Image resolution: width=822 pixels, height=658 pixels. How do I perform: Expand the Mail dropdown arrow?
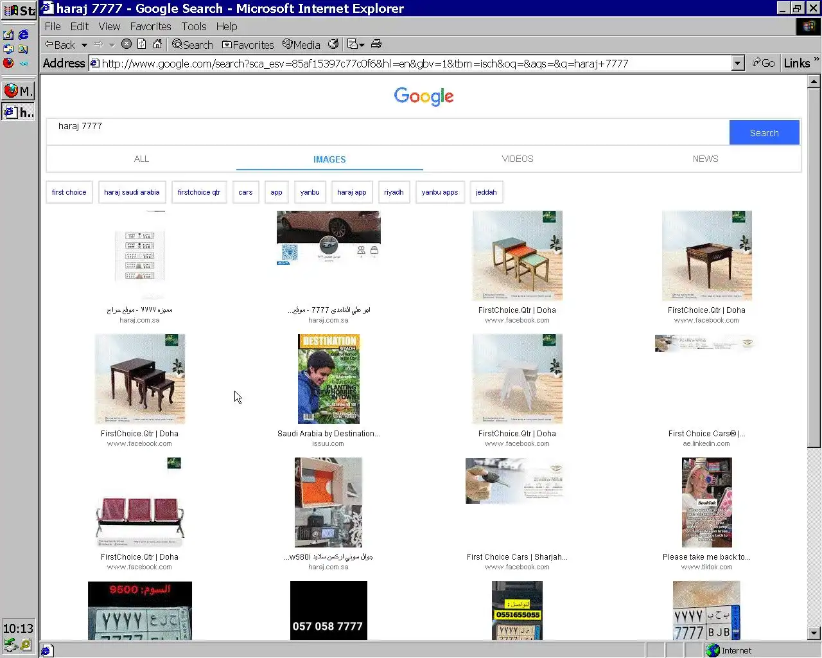pyautogui.click(x=362, y=45)
